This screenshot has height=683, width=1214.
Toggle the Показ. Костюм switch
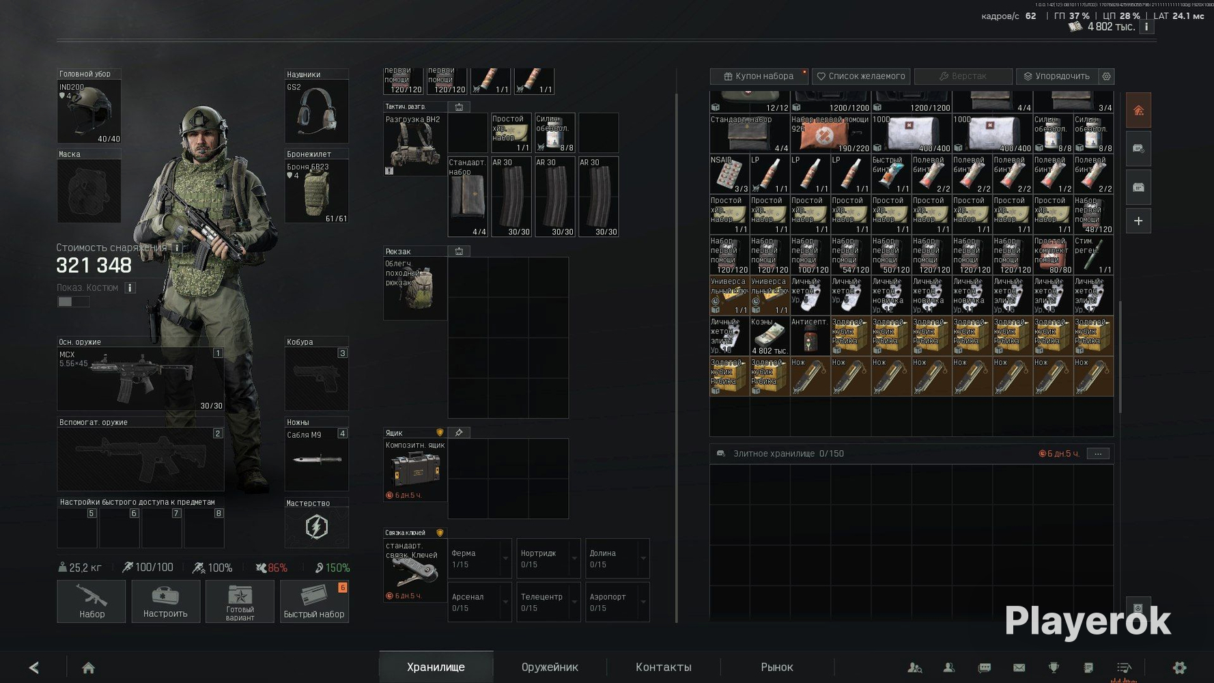(73, 302)
